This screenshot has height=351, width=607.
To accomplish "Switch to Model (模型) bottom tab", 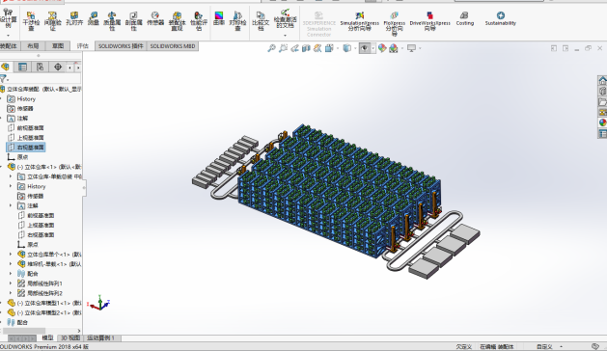I will pos(47,337).
